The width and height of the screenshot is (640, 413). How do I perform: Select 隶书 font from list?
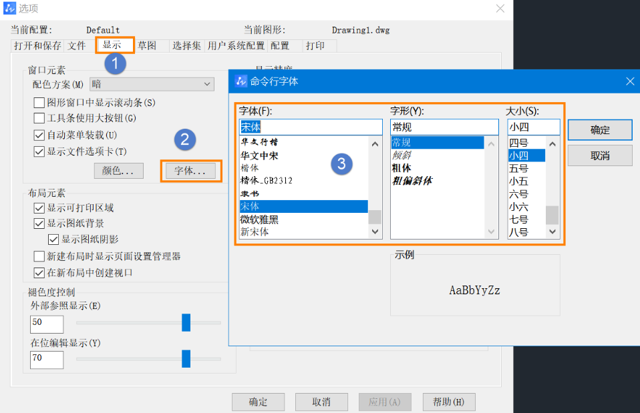coord(304,193)
